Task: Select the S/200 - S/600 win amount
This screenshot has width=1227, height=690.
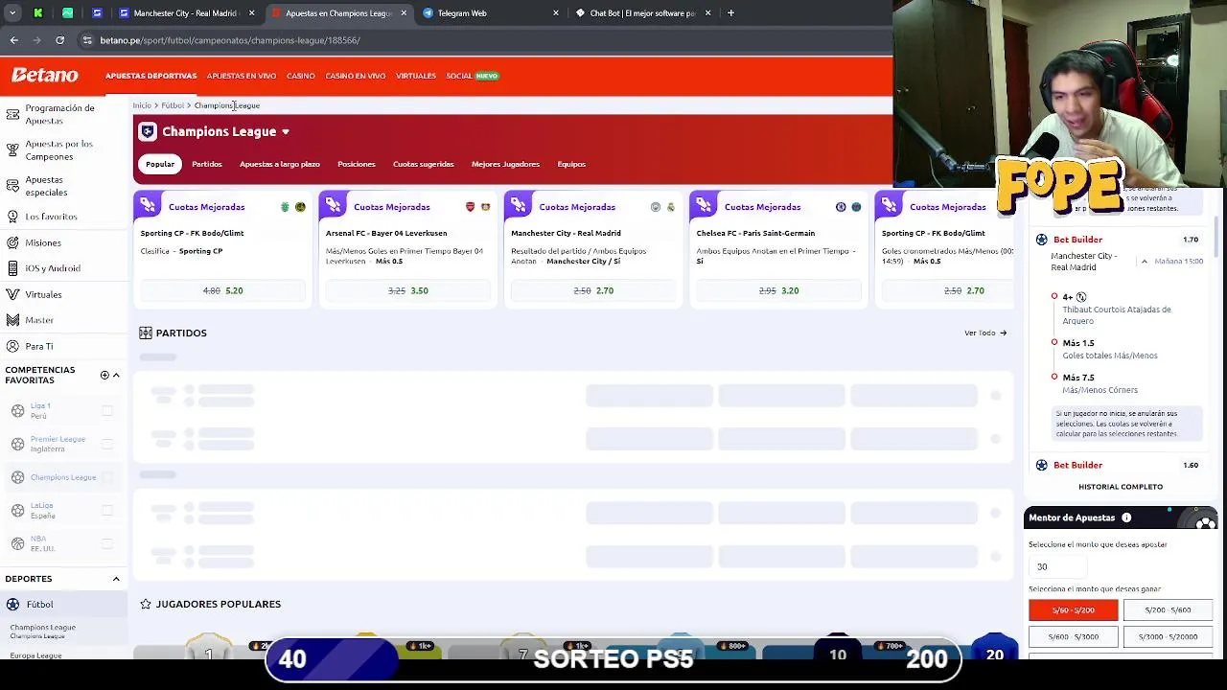Action: pos(1168,610)
